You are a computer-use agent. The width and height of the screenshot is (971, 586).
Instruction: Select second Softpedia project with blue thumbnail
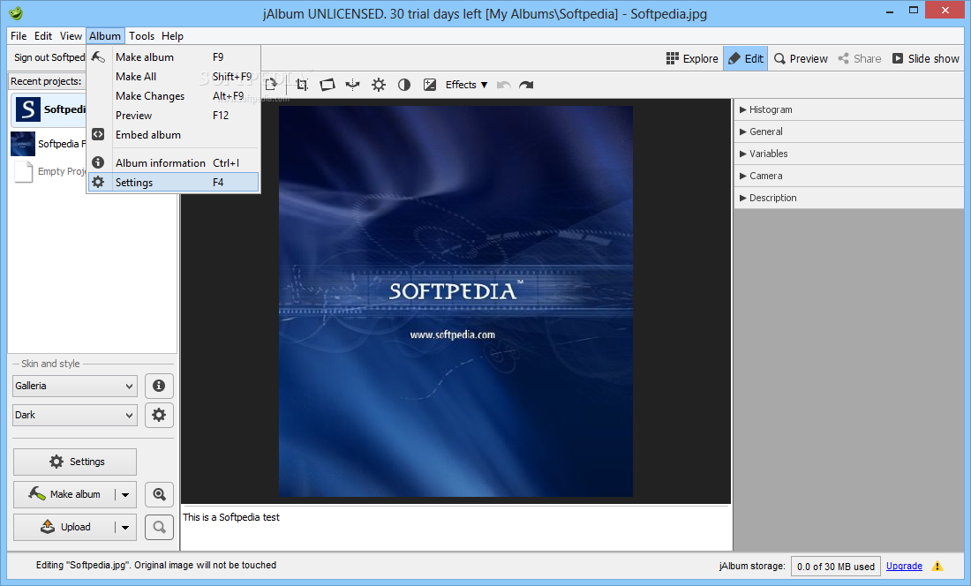[49, 144]
